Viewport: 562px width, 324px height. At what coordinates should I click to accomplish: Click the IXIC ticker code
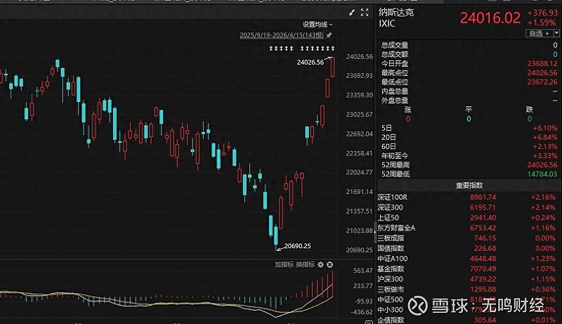pyautogui.click(x=387, y=24)
